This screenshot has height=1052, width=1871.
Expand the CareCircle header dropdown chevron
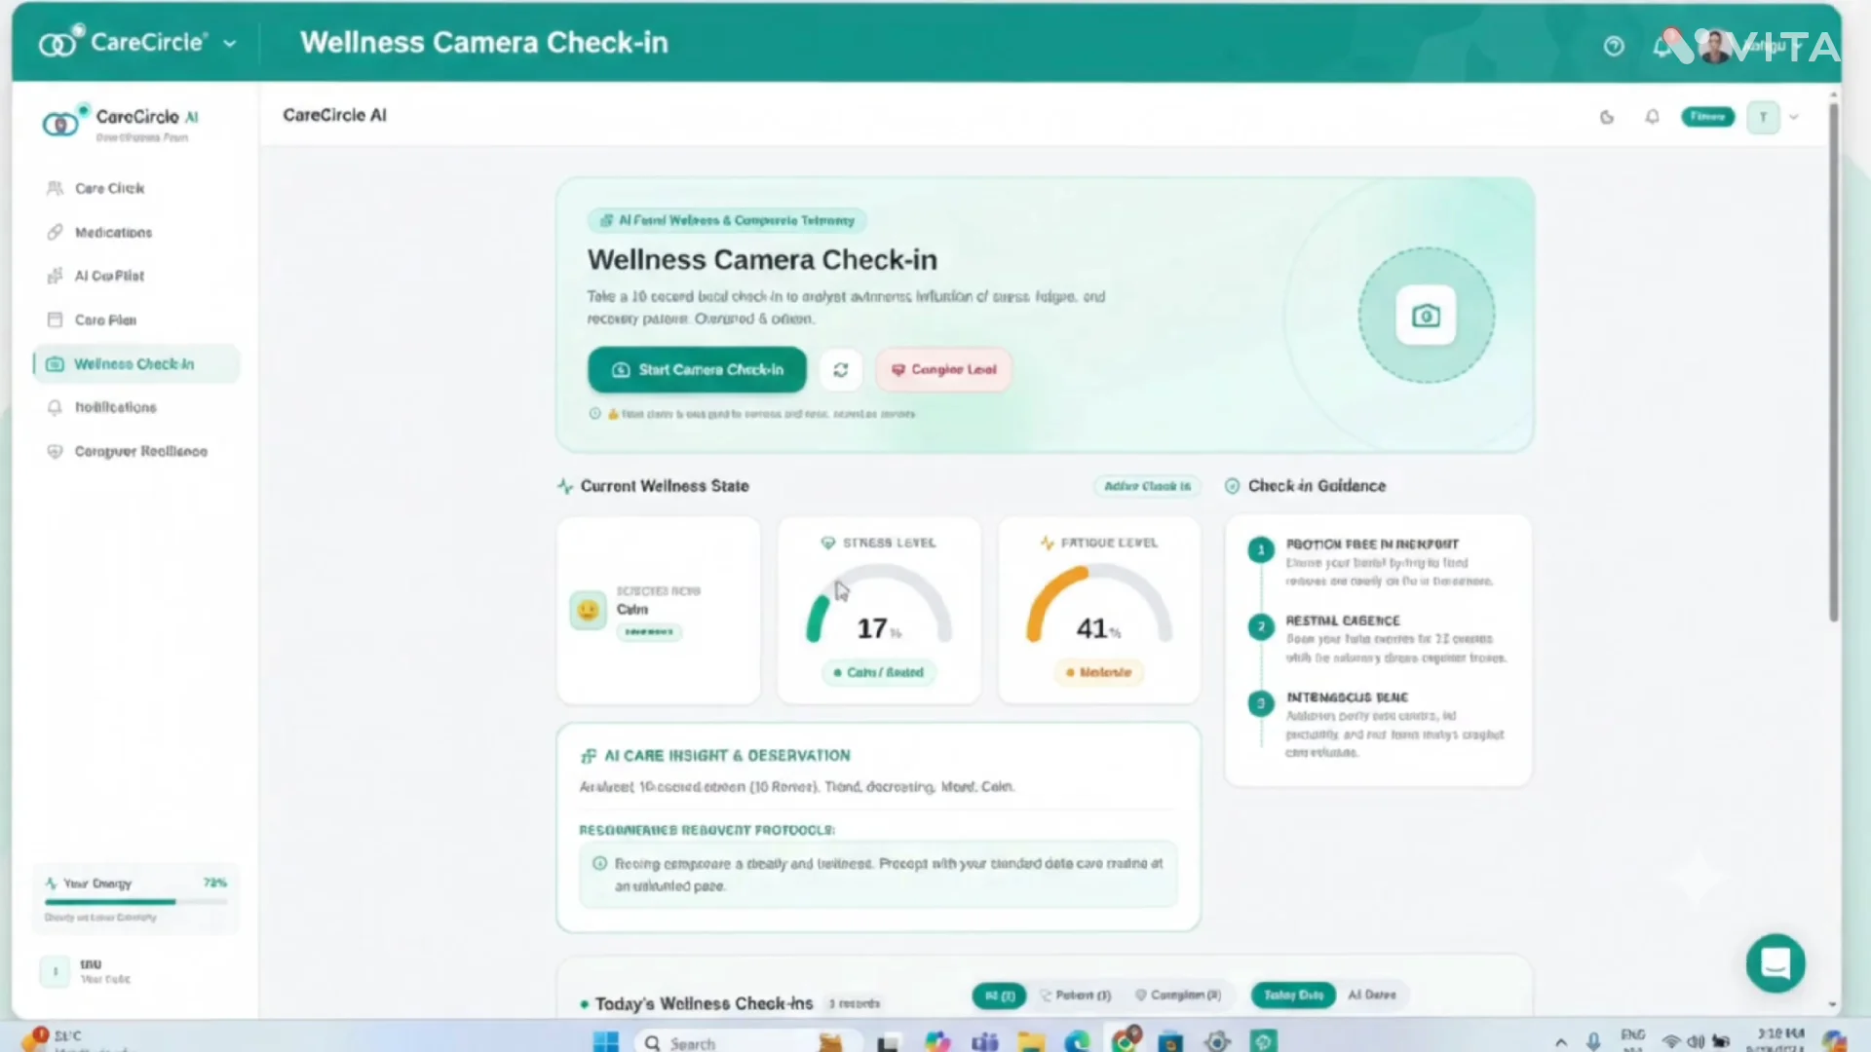230,44
